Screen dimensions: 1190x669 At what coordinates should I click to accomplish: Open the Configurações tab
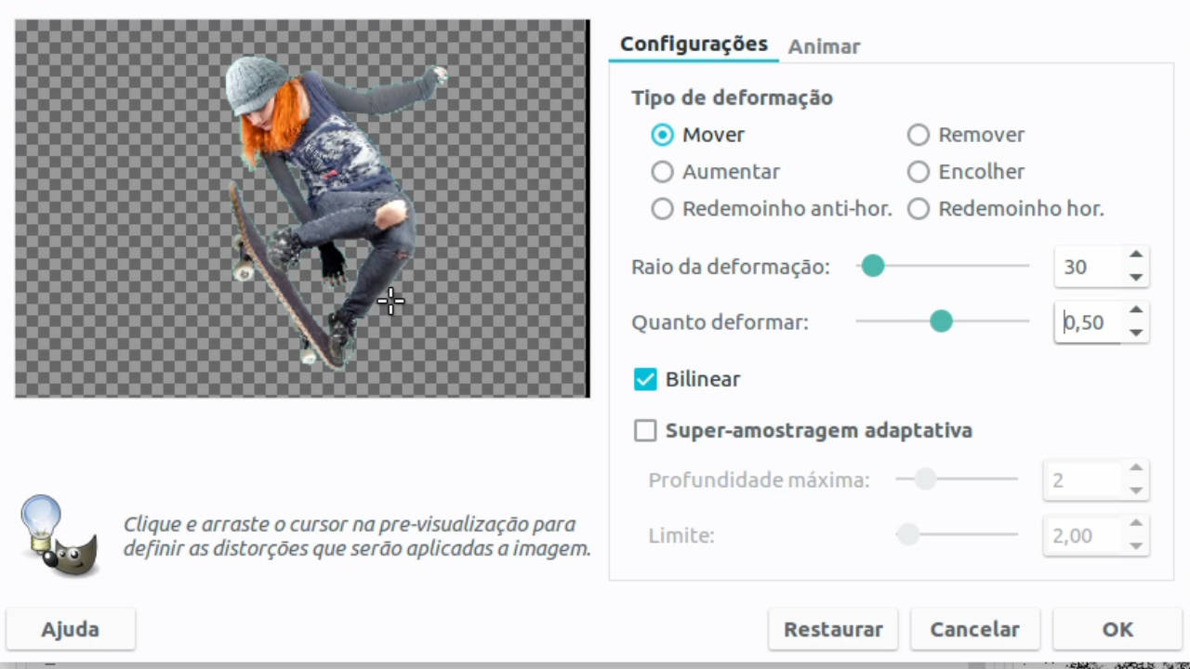[694, 44]
